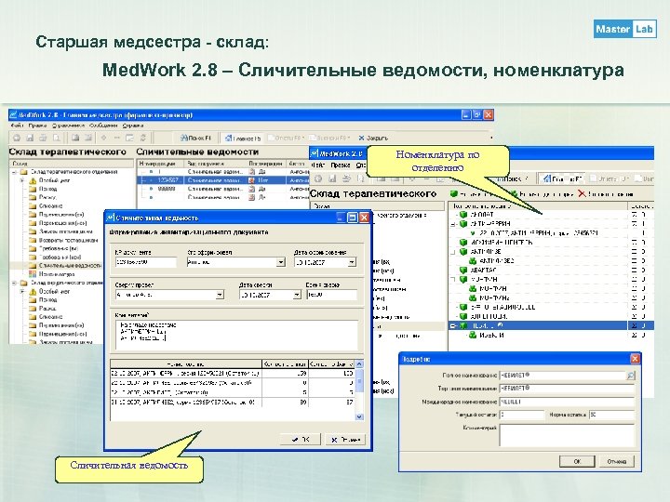This screenshot has height=502, width=670.
Task: Click the floppy-disk save icon in the nomenclature MedWork window toolbar
Action: pyautogui.click(x=332, y=178)
